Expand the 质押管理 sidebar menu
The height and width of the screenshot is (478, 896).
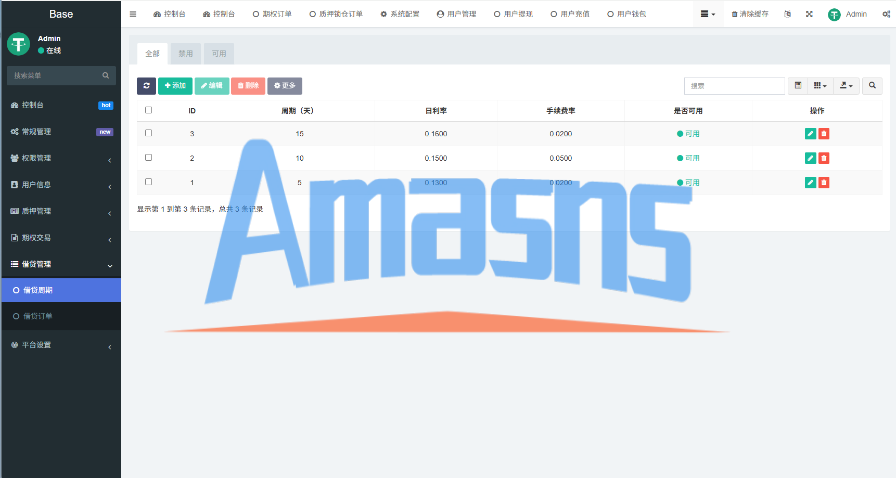pyautogui.click(x=61, y=211)
